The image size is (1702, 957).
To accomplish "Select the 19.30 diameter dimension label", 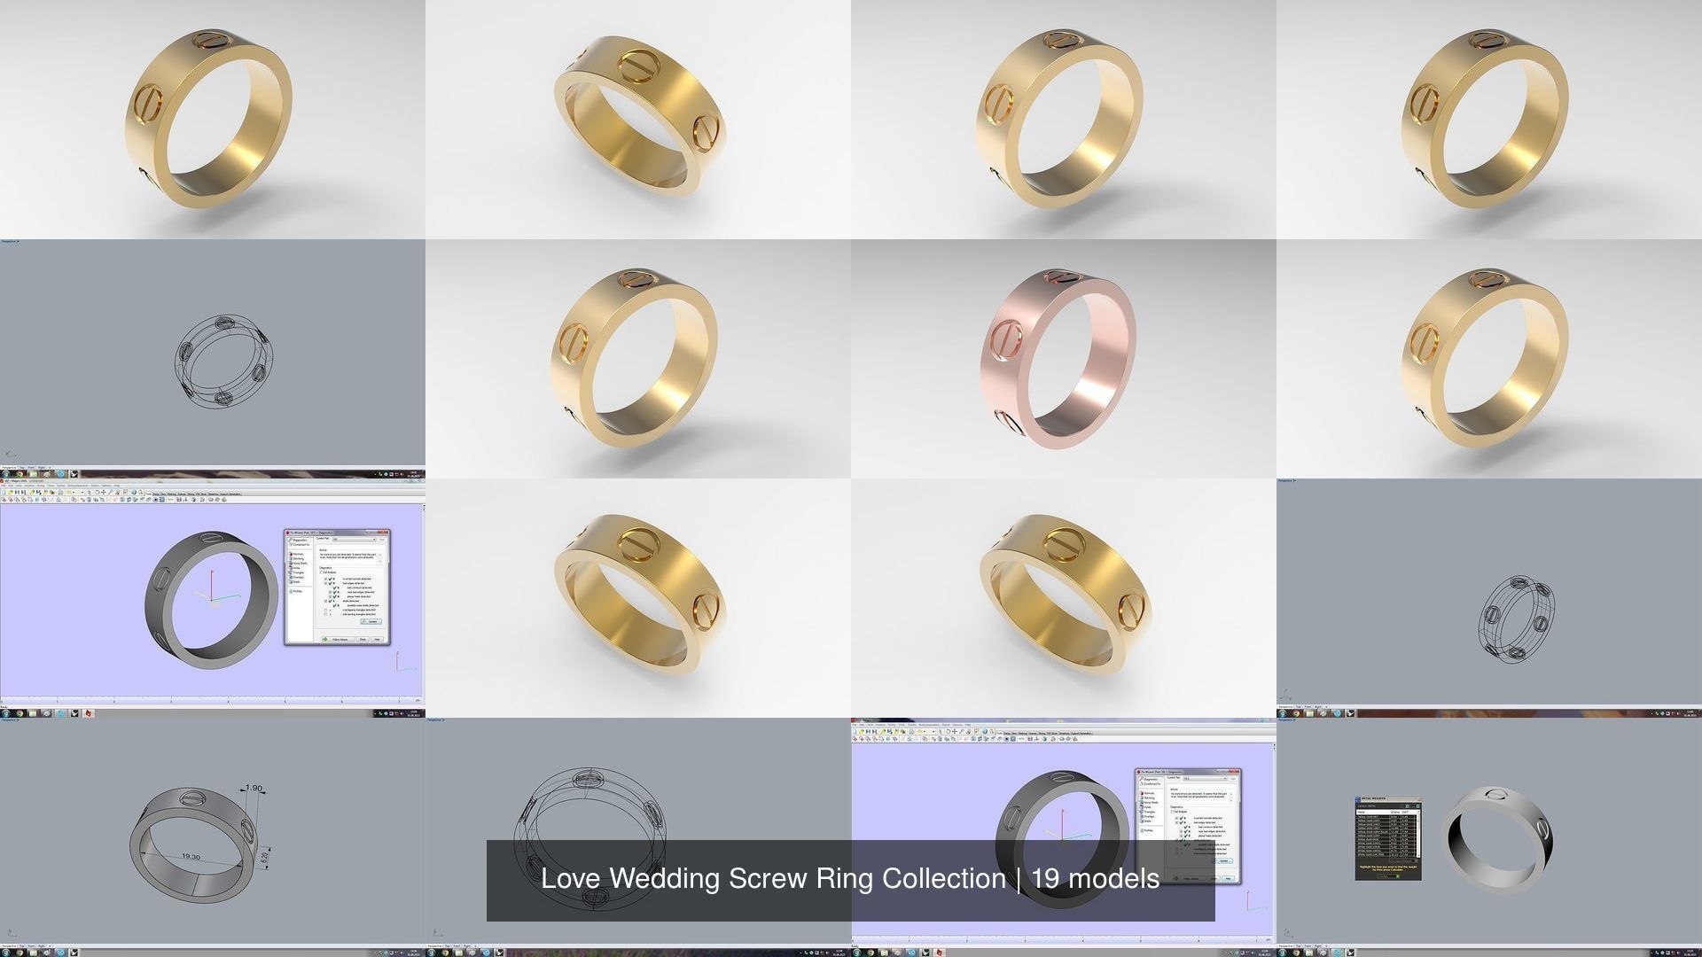I will point(190,857).
